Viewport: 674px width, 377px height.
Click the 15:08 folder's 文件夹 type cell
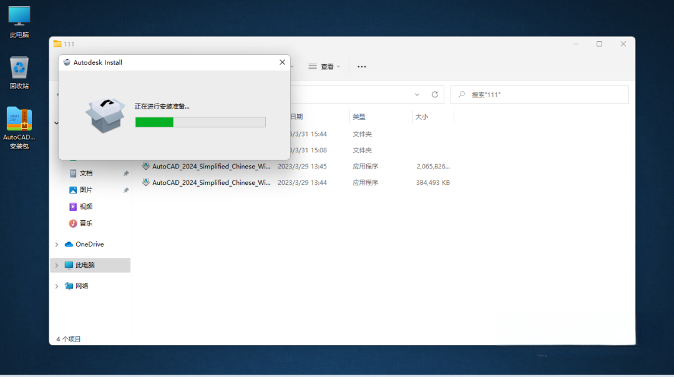click(x=362, y=150)
